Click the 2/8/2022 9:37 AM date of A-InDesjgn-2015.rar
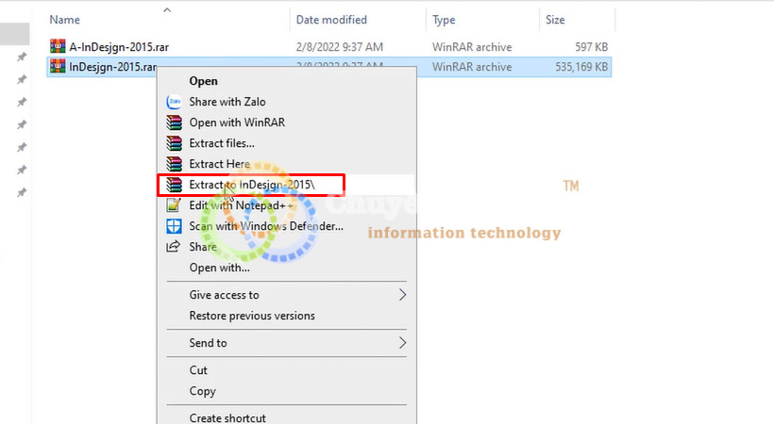The width and height of the screenshot is (774, 424). click(339, 47)
